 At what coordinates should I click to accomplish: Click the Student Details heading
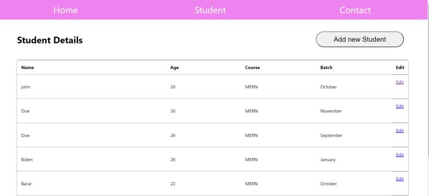pos(50,40)
